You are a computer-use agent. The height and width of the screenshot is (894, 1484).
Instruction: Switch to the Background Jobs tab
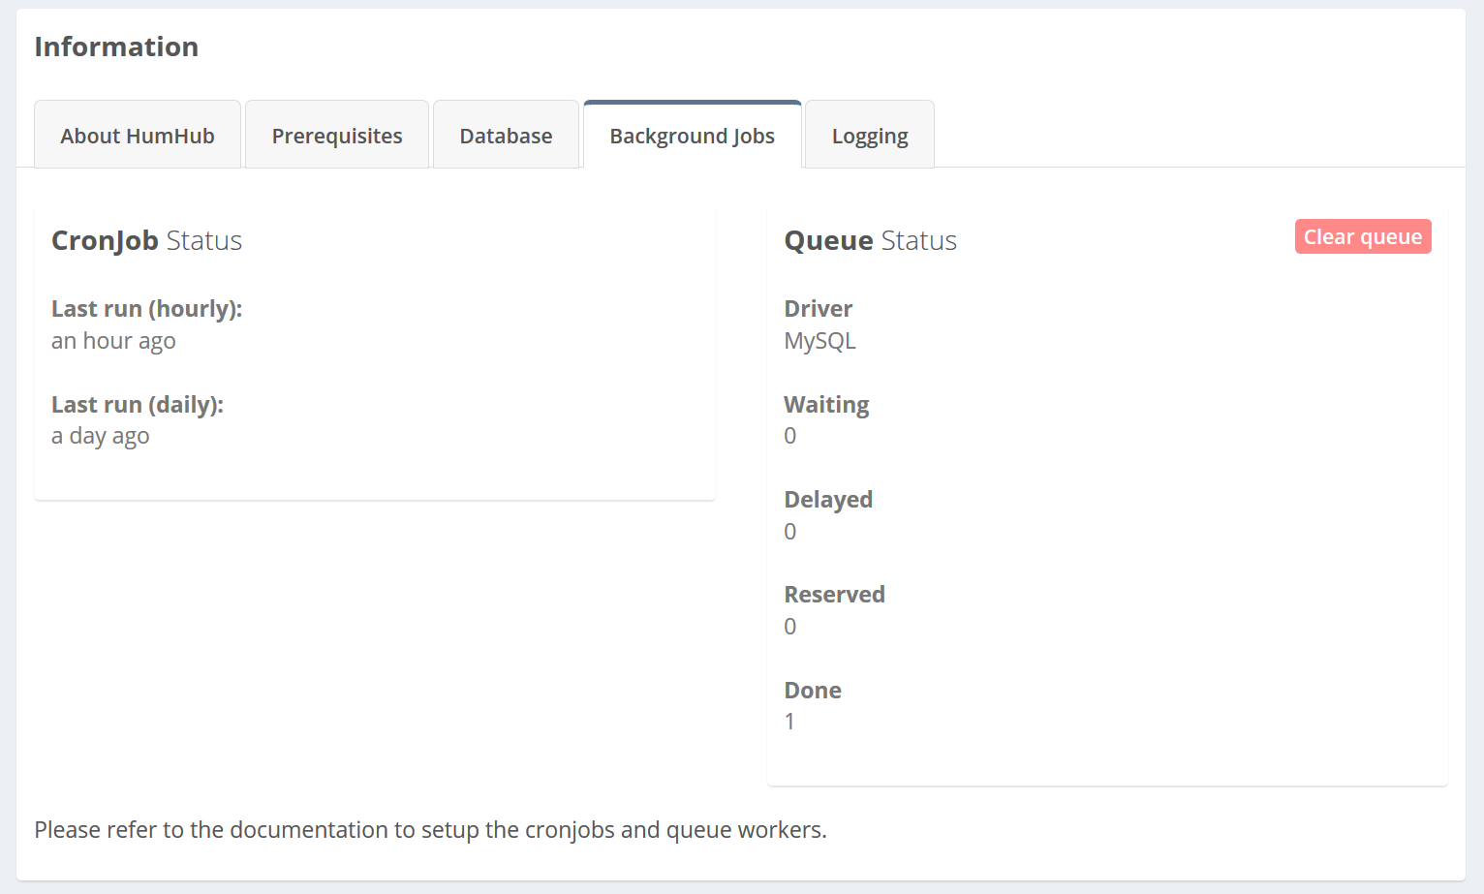click(x=692, y=135)
